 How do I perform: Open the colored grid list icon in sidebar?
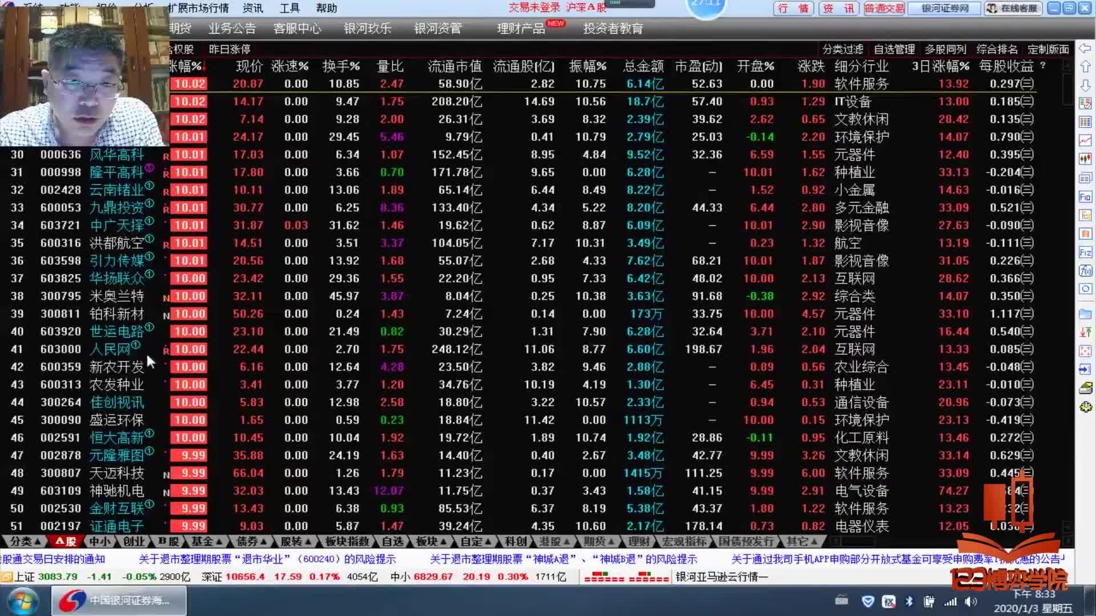tap(1085, 122)
